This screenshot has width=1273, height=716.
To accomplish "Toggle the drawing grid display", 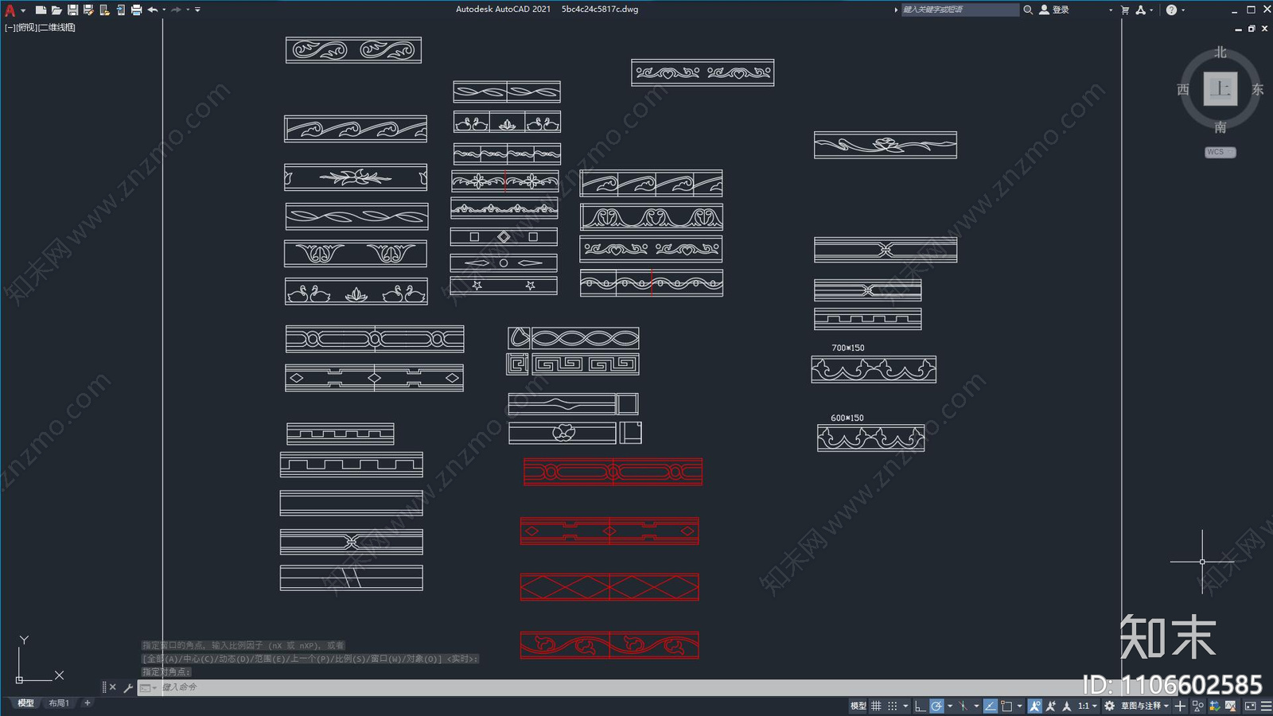I will point(876,706).
